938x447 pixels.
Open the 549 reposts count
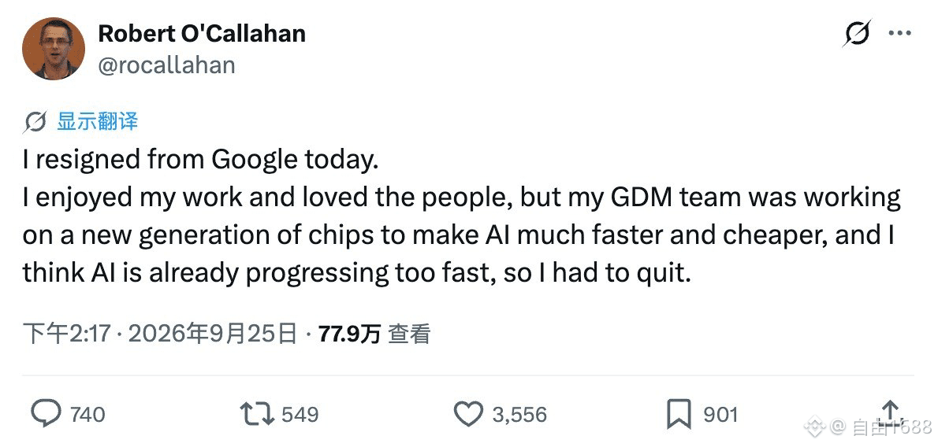300,414
